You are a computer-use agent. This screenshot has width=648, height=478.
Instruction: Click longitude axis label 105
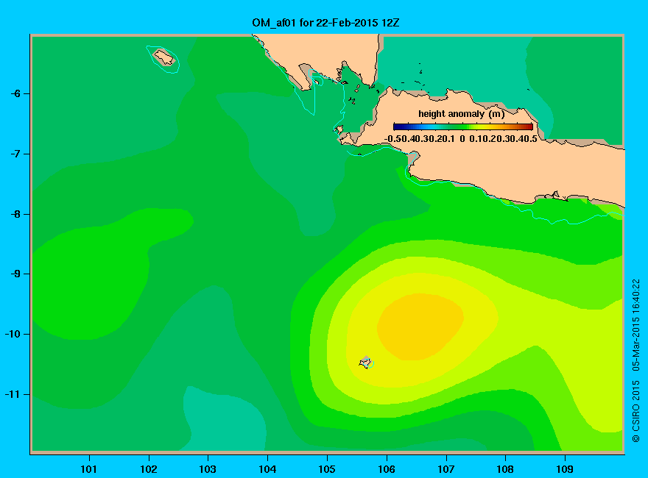pos(327,469)
